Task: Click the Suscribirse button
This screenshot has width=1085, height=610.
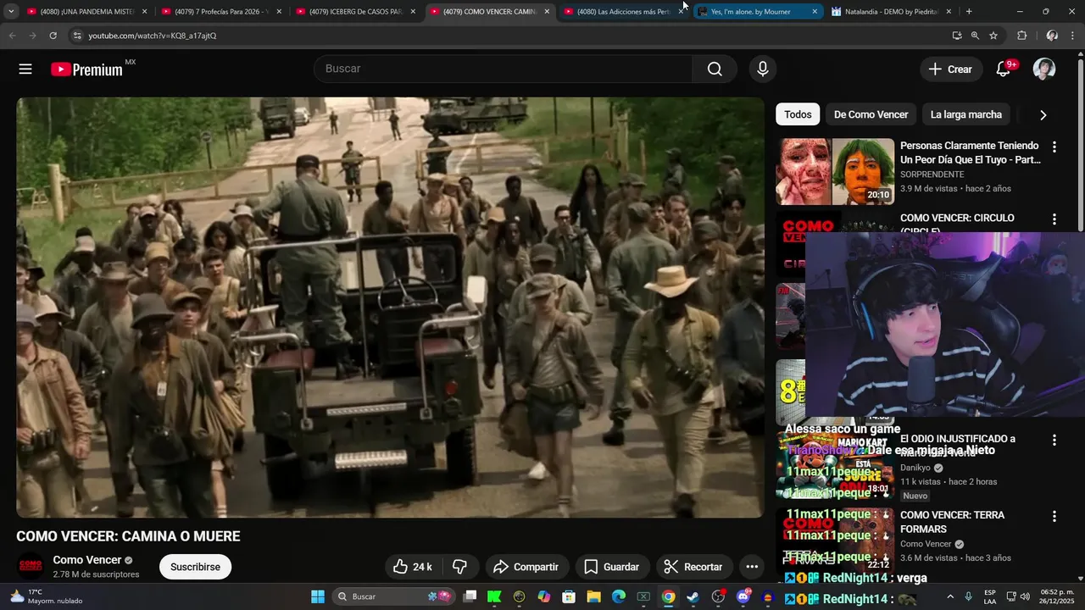Action: point(195,567)
